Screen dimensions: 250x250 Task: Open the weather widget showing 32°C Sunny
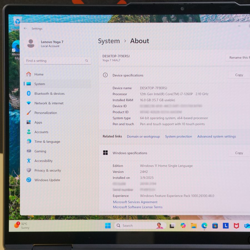tap(22, 226)
